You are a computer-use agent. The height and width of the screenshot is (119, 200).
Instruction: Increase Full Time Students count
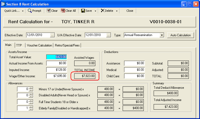[31, 101]
